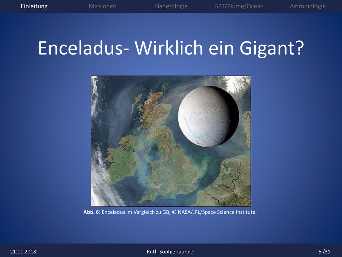
Task: Click the slide title 'Enceladus- Wirklich ein Gigant?'
Action: coord(171,48)
